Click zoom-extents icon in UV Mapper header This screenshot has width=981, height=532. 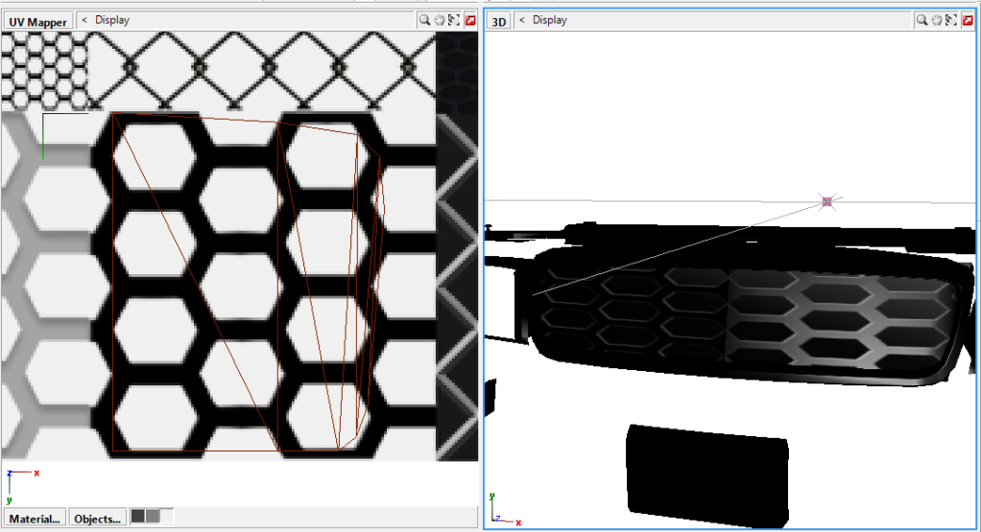(x=455, y=20)
